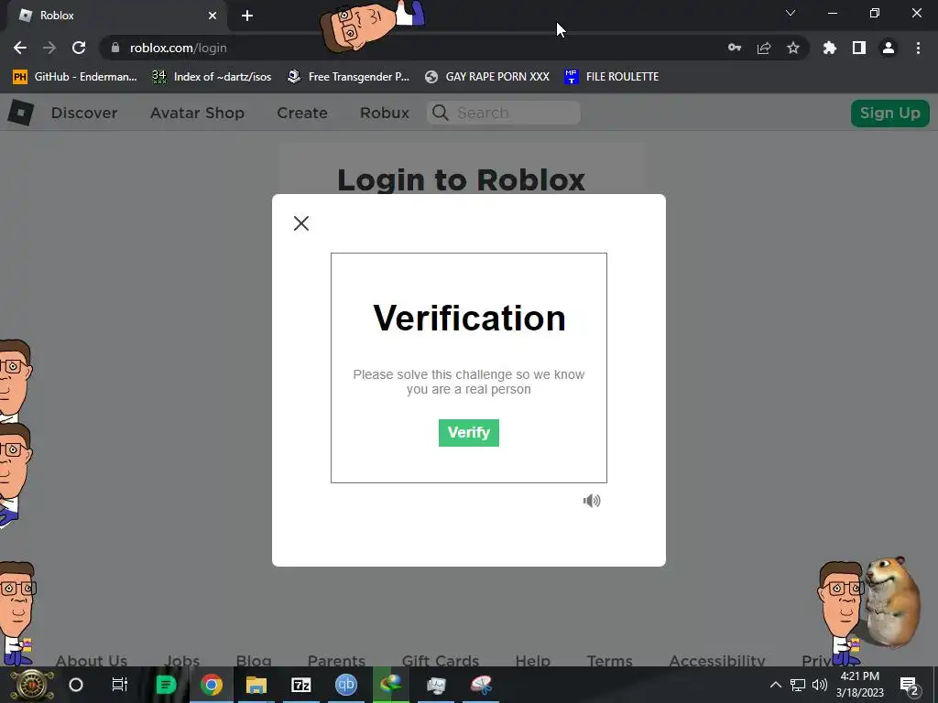This screenshot has width=938, height=703.
Task: Bookmark this page with the star
Action: click(793, 48)
